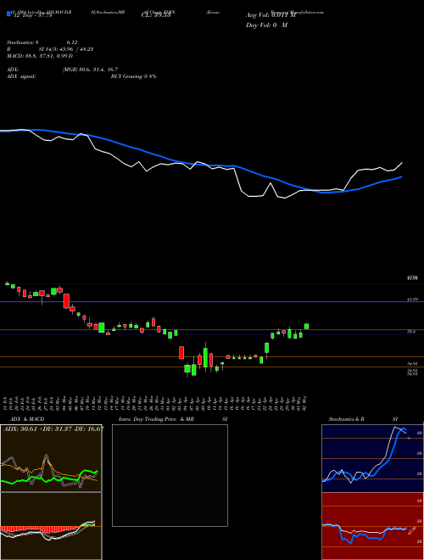Click the 38.4 price level label
This screenshot has width=424, height=560.
tap(410, 332)
